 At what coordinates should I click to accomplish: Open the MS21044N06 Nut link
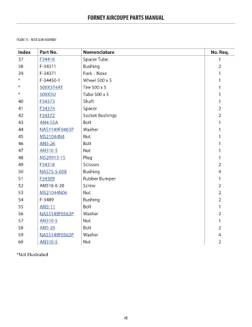(53, 193)
